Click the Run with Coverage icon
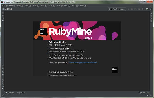154x98 pixels. click(136, 9)
